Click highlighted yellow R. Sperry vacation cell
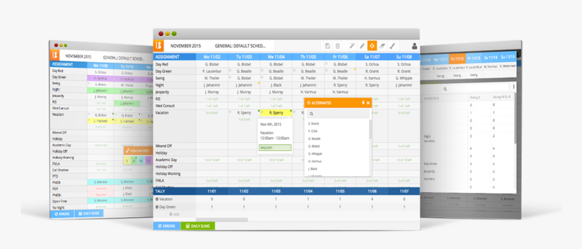The height and width of the screenshot is (249, 582). 276,112
